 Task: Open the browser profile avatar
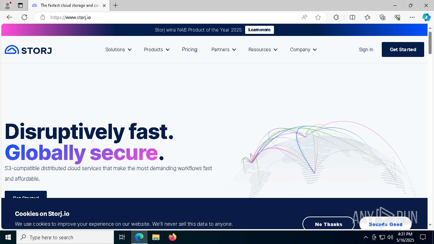click(x=7, y=5)
